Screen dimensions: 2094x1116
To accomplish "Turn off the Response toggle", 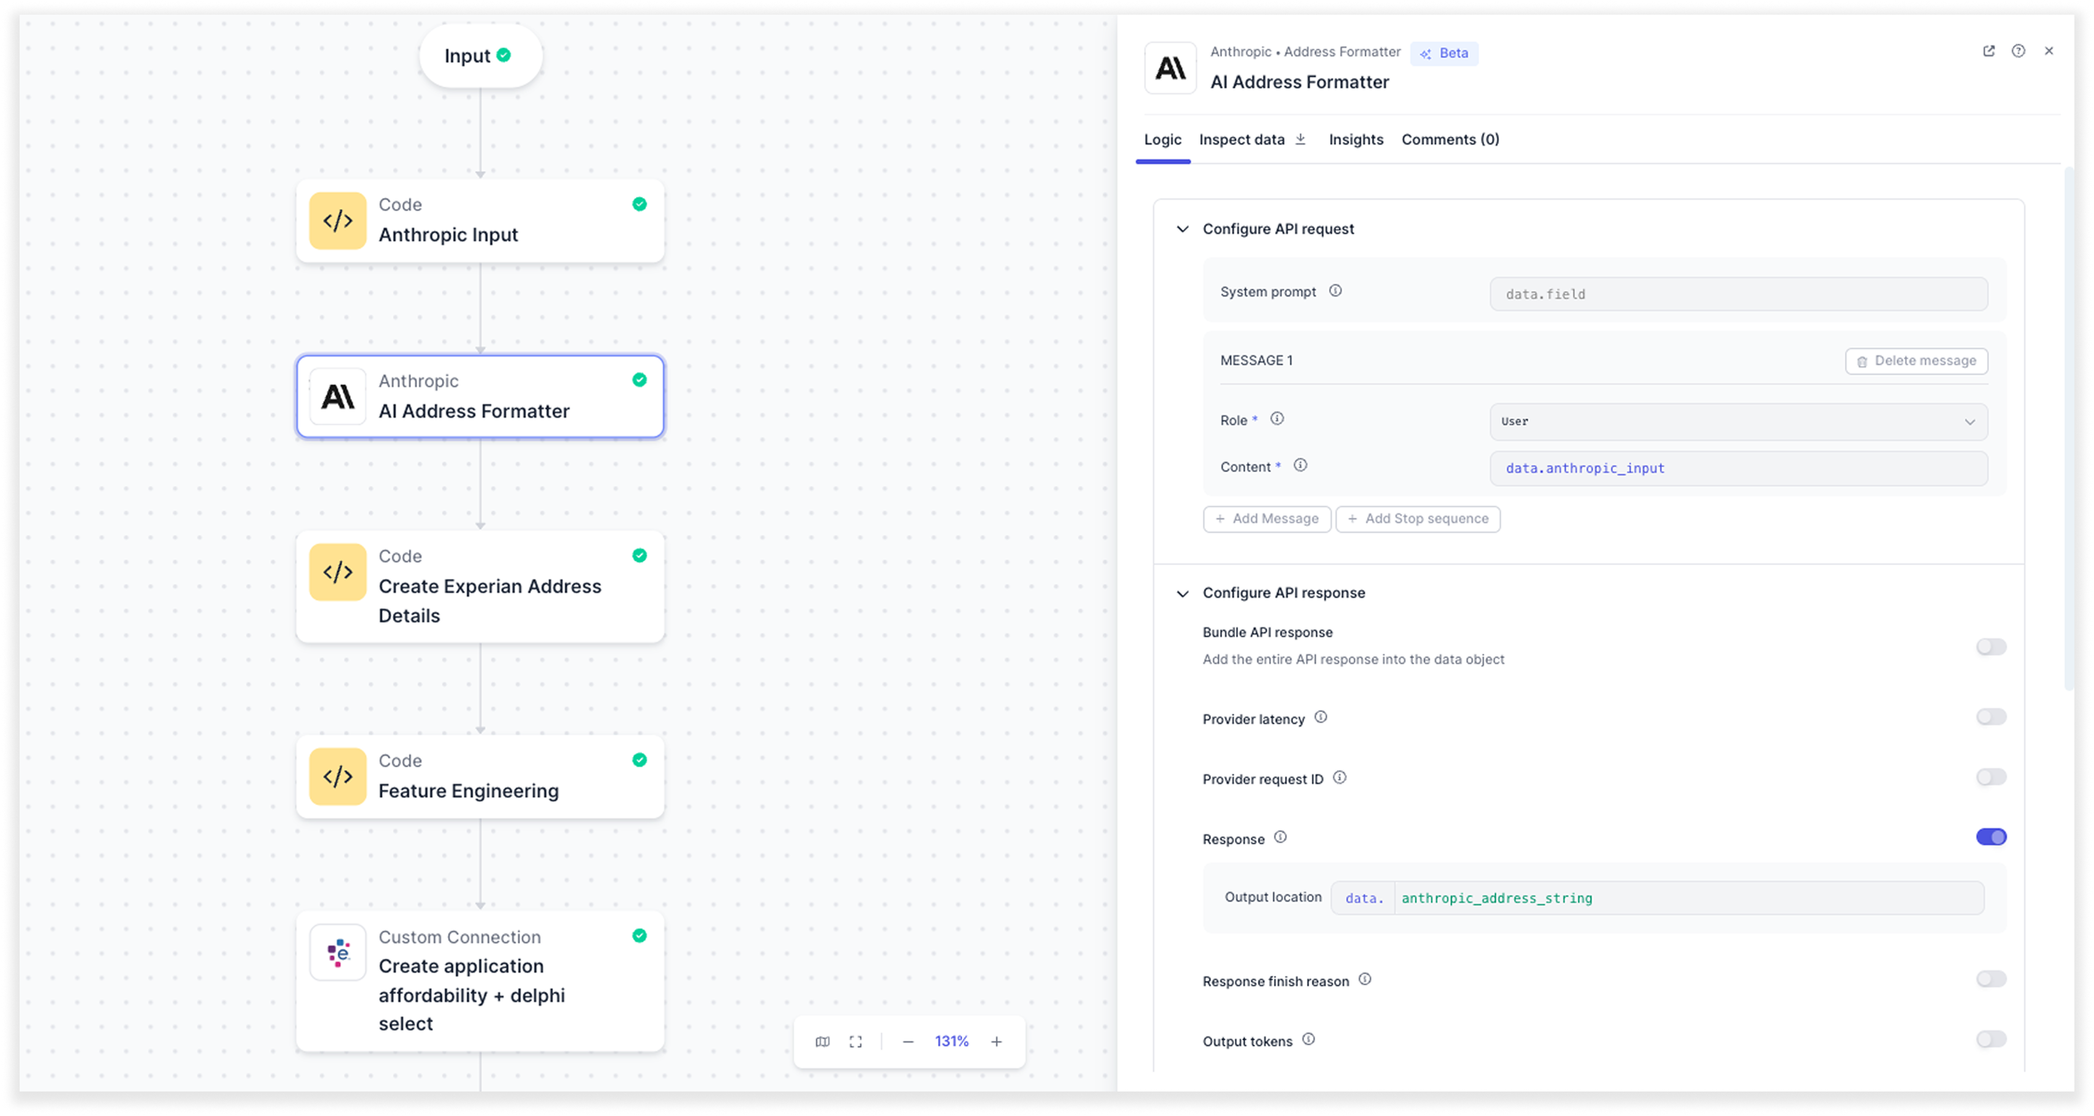I will coord(1990,837).
